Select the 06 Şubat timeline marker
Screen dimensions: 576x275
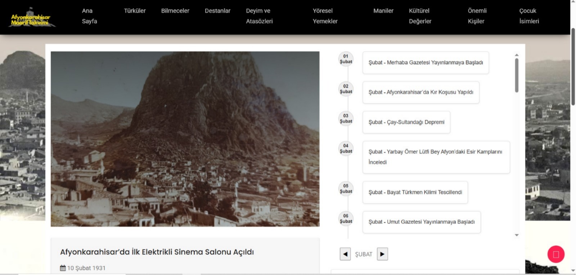click(x=346, y=219)
